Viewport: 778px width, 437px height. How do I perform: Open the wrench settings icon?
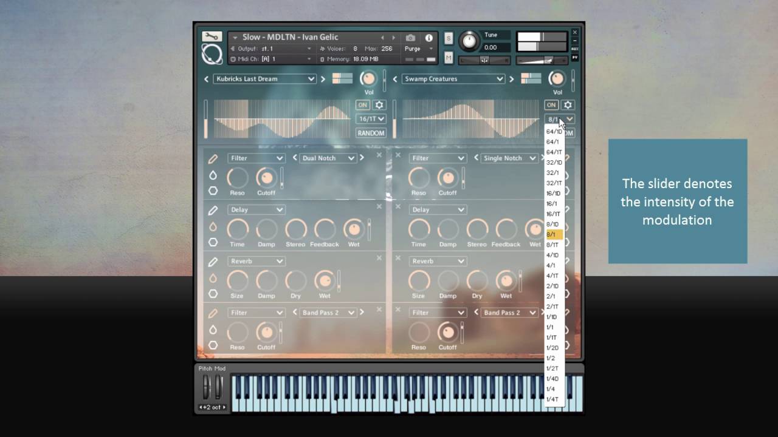coord(212,36)
